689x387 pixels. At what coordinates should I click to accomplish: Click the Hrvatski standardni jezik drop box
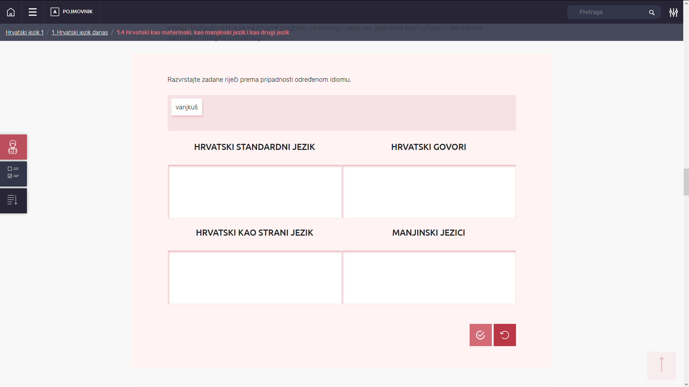point(255,192)
